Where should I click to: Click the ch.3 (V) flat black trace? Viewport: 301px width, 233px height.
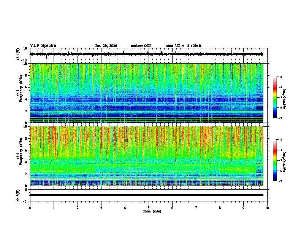147,195
